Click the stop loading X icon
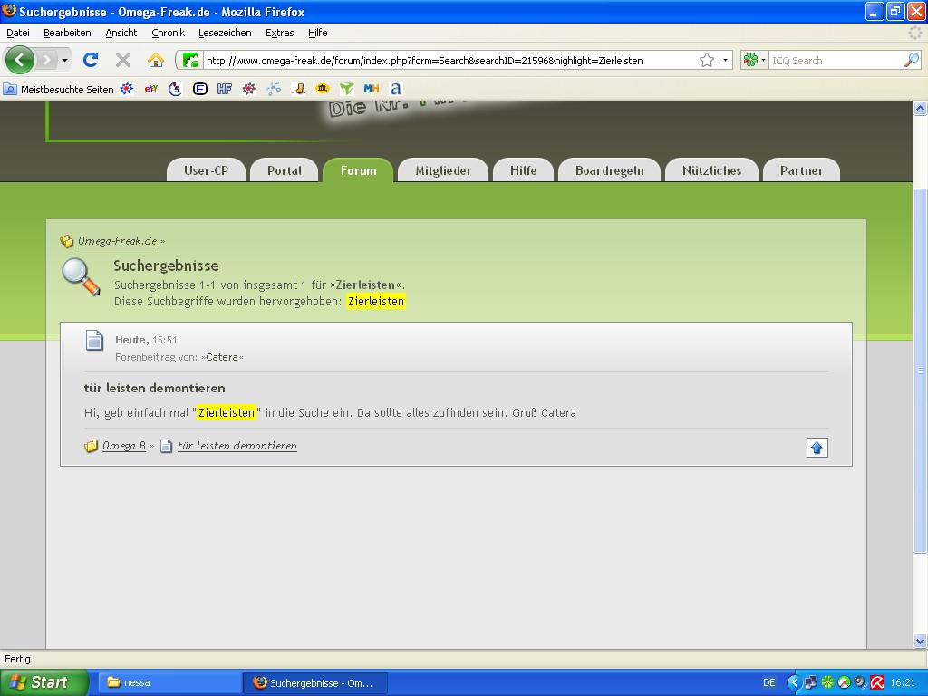The height and width of the screenshot is (696, 928). tap(123, 60)
